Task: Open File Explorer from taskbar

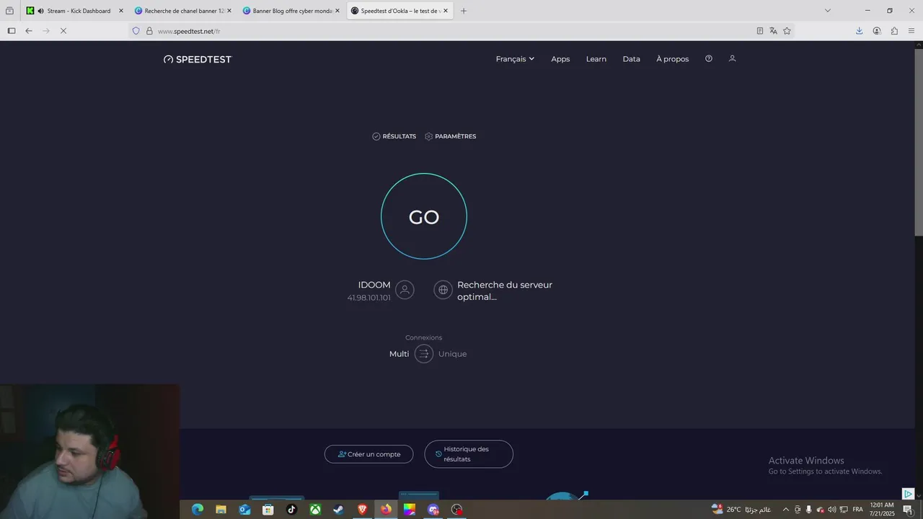Action: 221,510
